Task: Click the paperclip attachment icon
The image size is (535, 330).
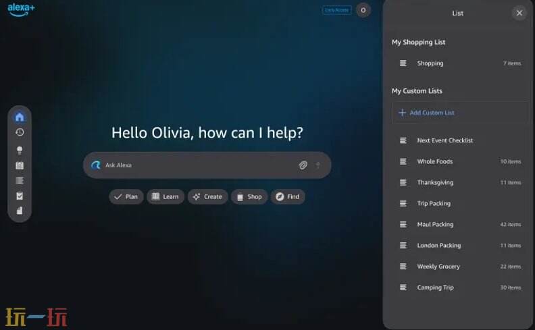Action: (x=303, y=165)
